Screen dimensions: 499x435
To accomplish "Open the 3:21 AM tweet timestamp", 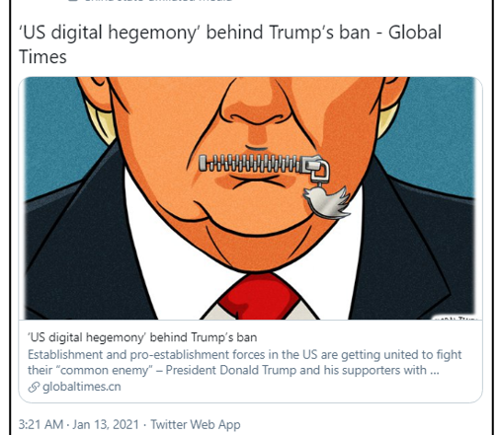I will tap(41, 424).
